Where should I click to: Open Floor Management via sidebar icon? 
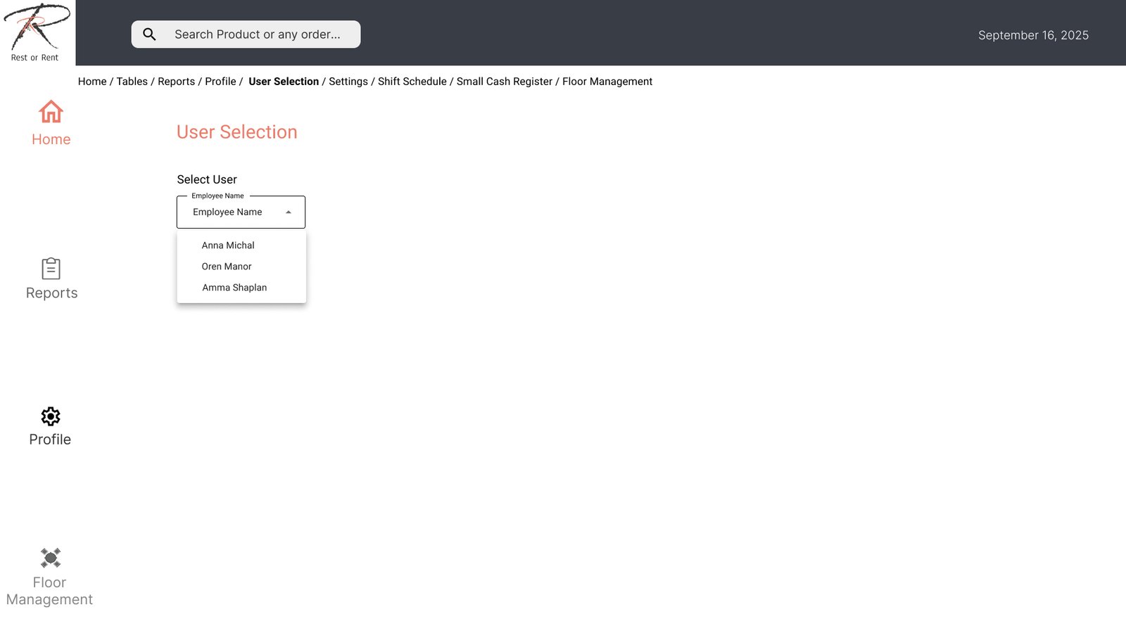51,558
